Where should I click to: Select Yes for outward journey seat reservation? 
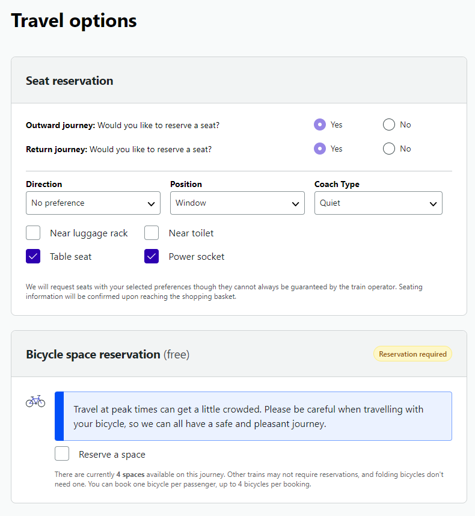pos(320,124)
